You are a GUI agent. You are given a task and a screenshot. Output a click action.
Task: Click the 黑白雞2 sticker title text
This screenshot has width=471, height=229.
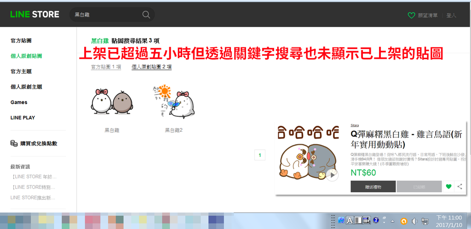[x=173, y=130]
